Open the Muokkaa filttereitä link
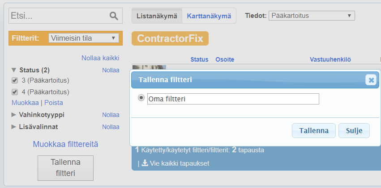The image size is (381, 188). (65, 144)
